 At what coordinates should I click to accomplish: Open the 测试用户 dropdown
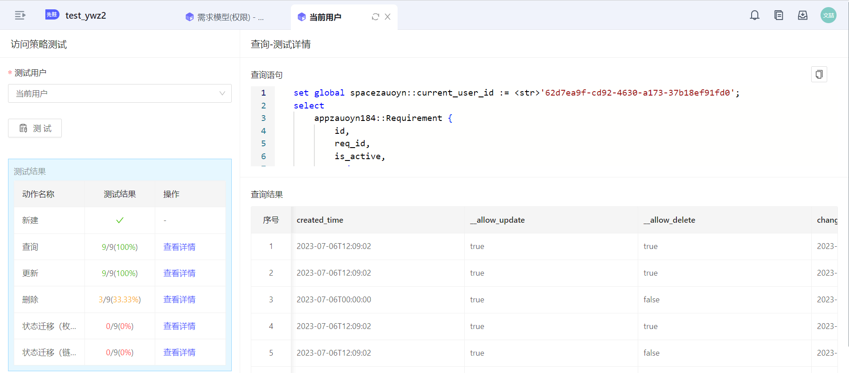(x=120, y=93)
